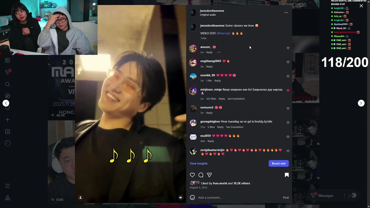Viewport: 370px width, 208px height.
Task: Go to the previous post with the left arrow
Action: pyautogui.click(x=6, y=103)
